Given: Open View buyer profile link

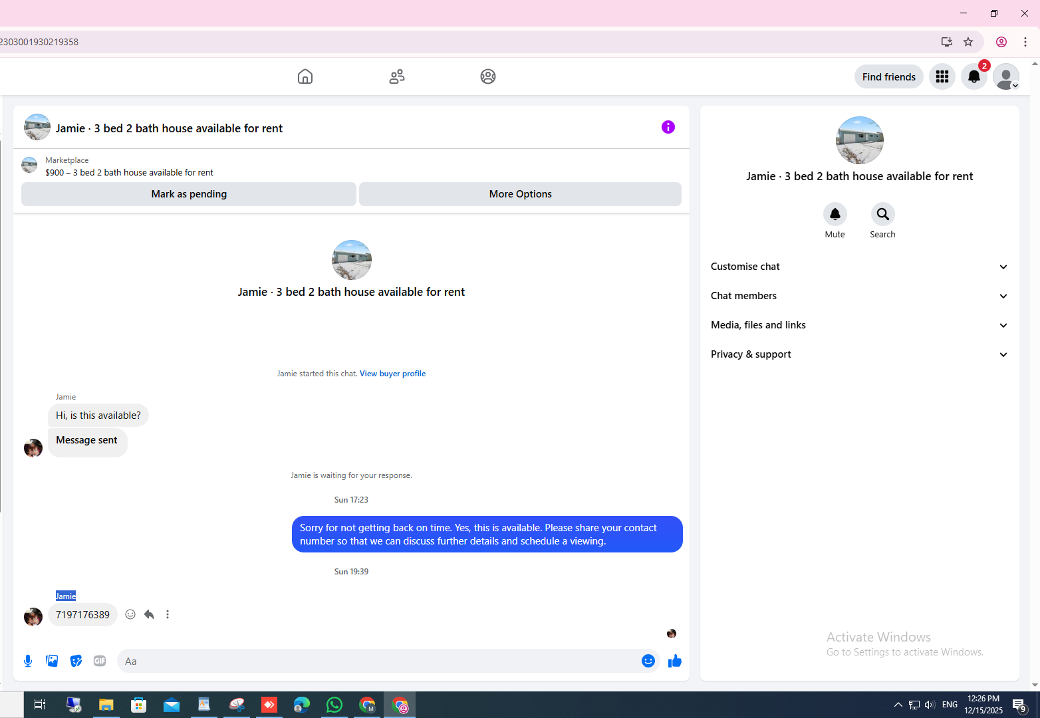Looking at the screenshot, I should click(x=392, y=374).
